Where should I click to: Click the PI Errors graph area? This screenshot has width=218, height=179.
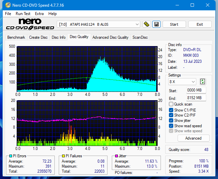point(87,69)
